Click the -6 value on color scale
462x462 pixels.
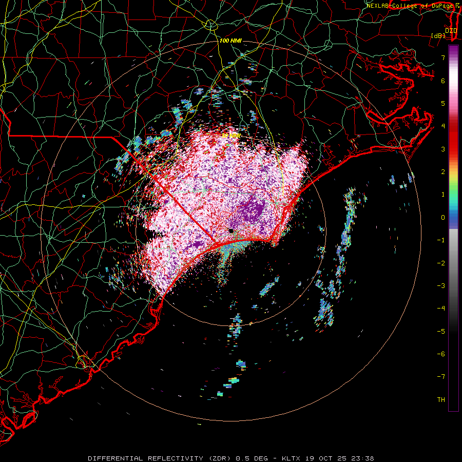click(x=441, y=354)
